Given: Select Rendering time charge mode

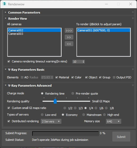Looking at the screenshot, I should pyautogui.click(x=42, y=94).
